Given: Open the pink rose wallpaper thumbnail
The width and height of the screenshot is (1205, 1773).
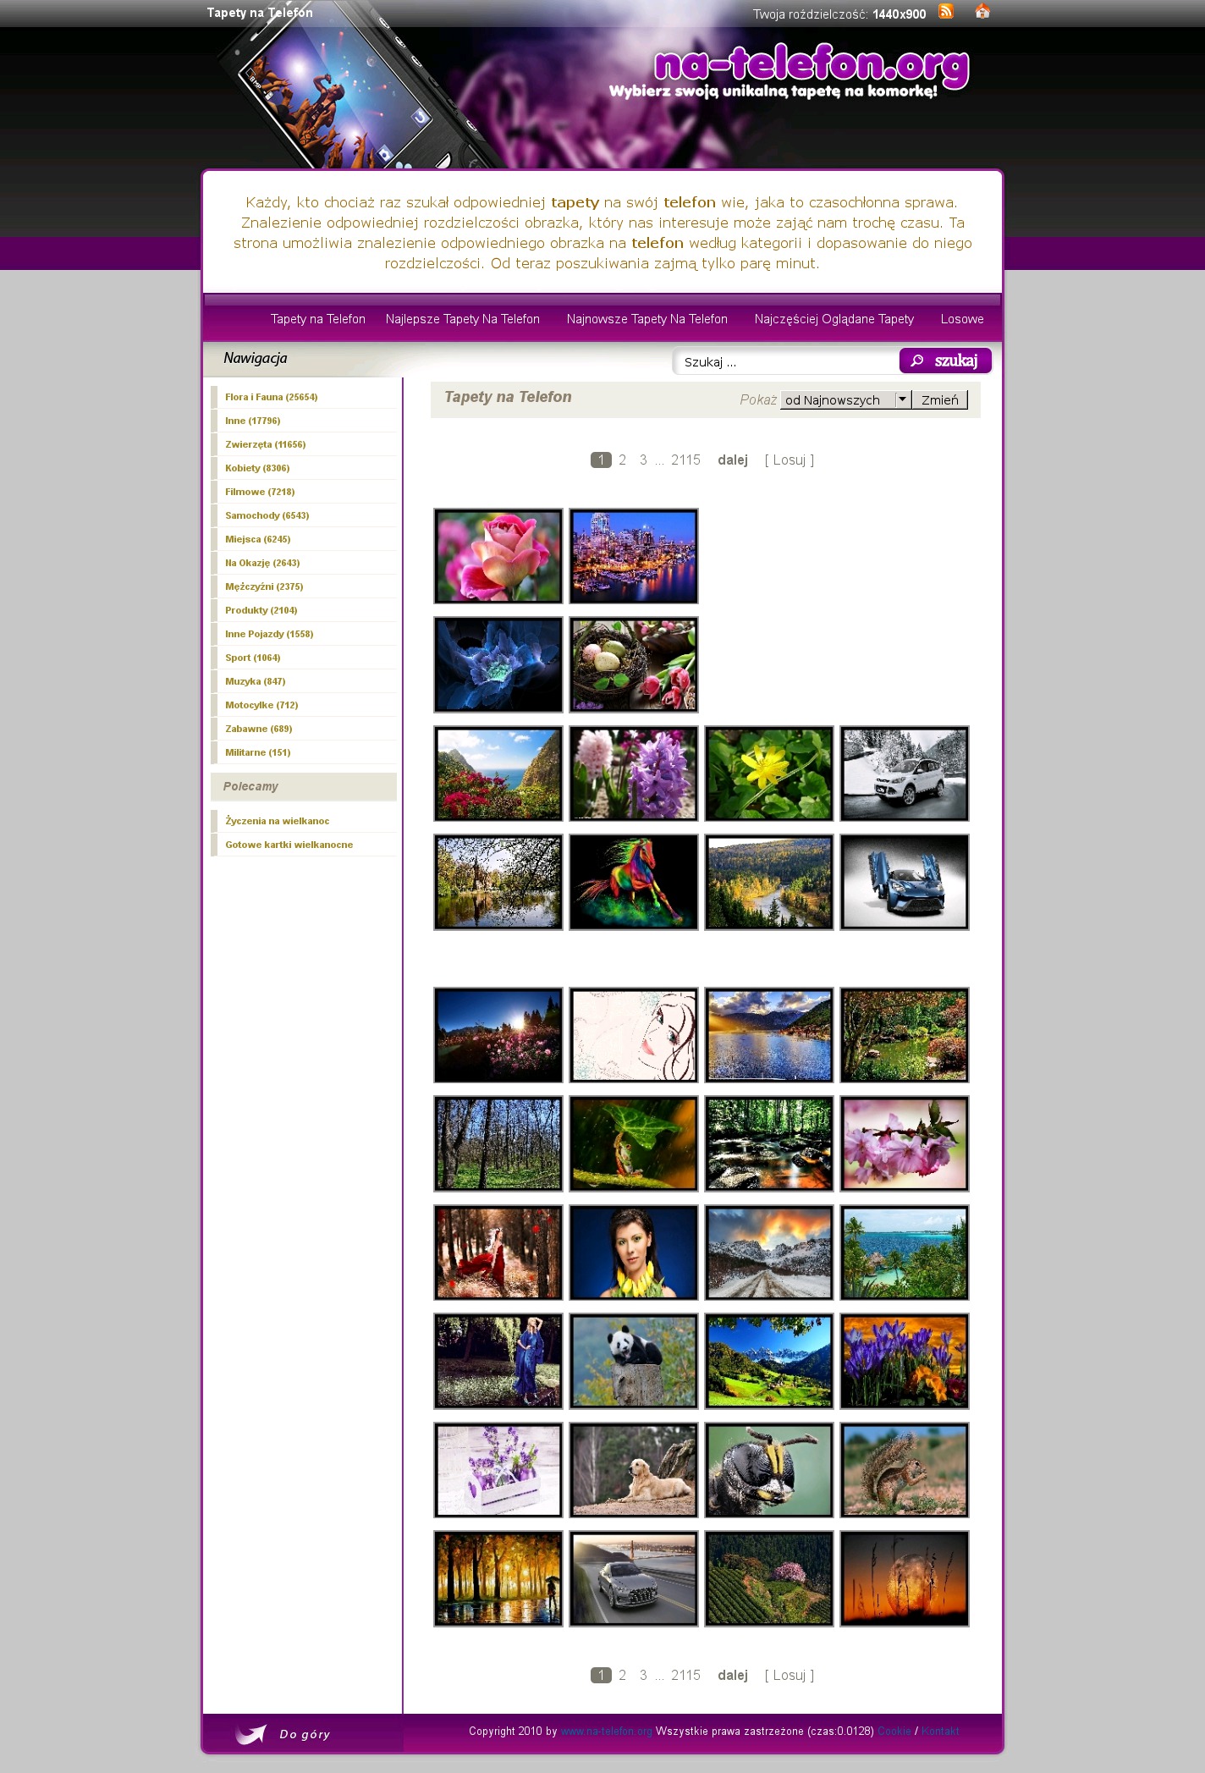Looking at the screenshot, I should point(498,556).
